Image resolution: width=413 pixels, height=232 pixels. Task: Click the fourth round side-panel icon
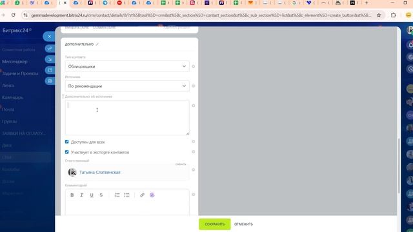tap(50, 81)
